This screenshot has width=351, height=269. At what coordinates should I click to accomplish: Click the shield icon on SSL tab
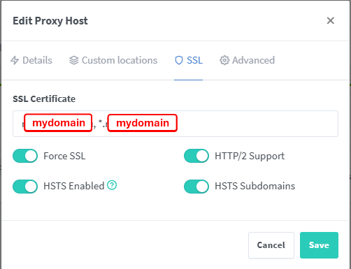click(x=179, y=60)
